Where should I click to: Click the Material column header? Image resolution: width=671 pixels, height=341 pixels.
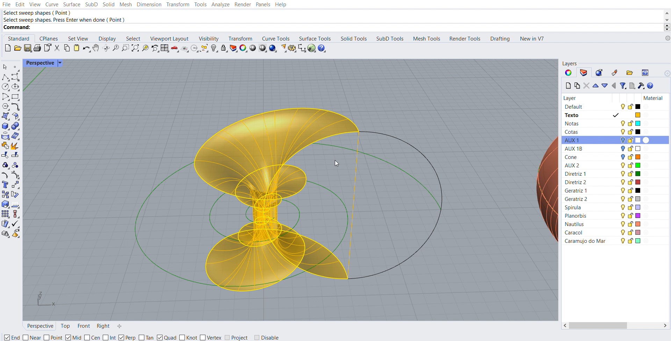[653, 98]
